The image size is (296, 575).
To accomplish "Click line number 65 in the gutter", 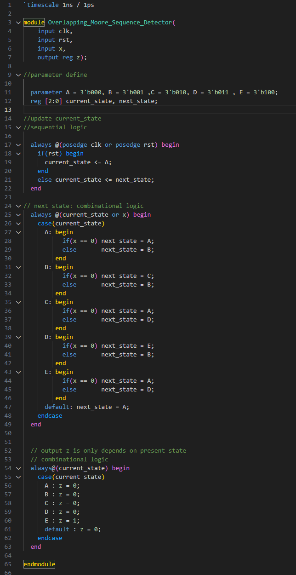I will click(x=7, y=564).
